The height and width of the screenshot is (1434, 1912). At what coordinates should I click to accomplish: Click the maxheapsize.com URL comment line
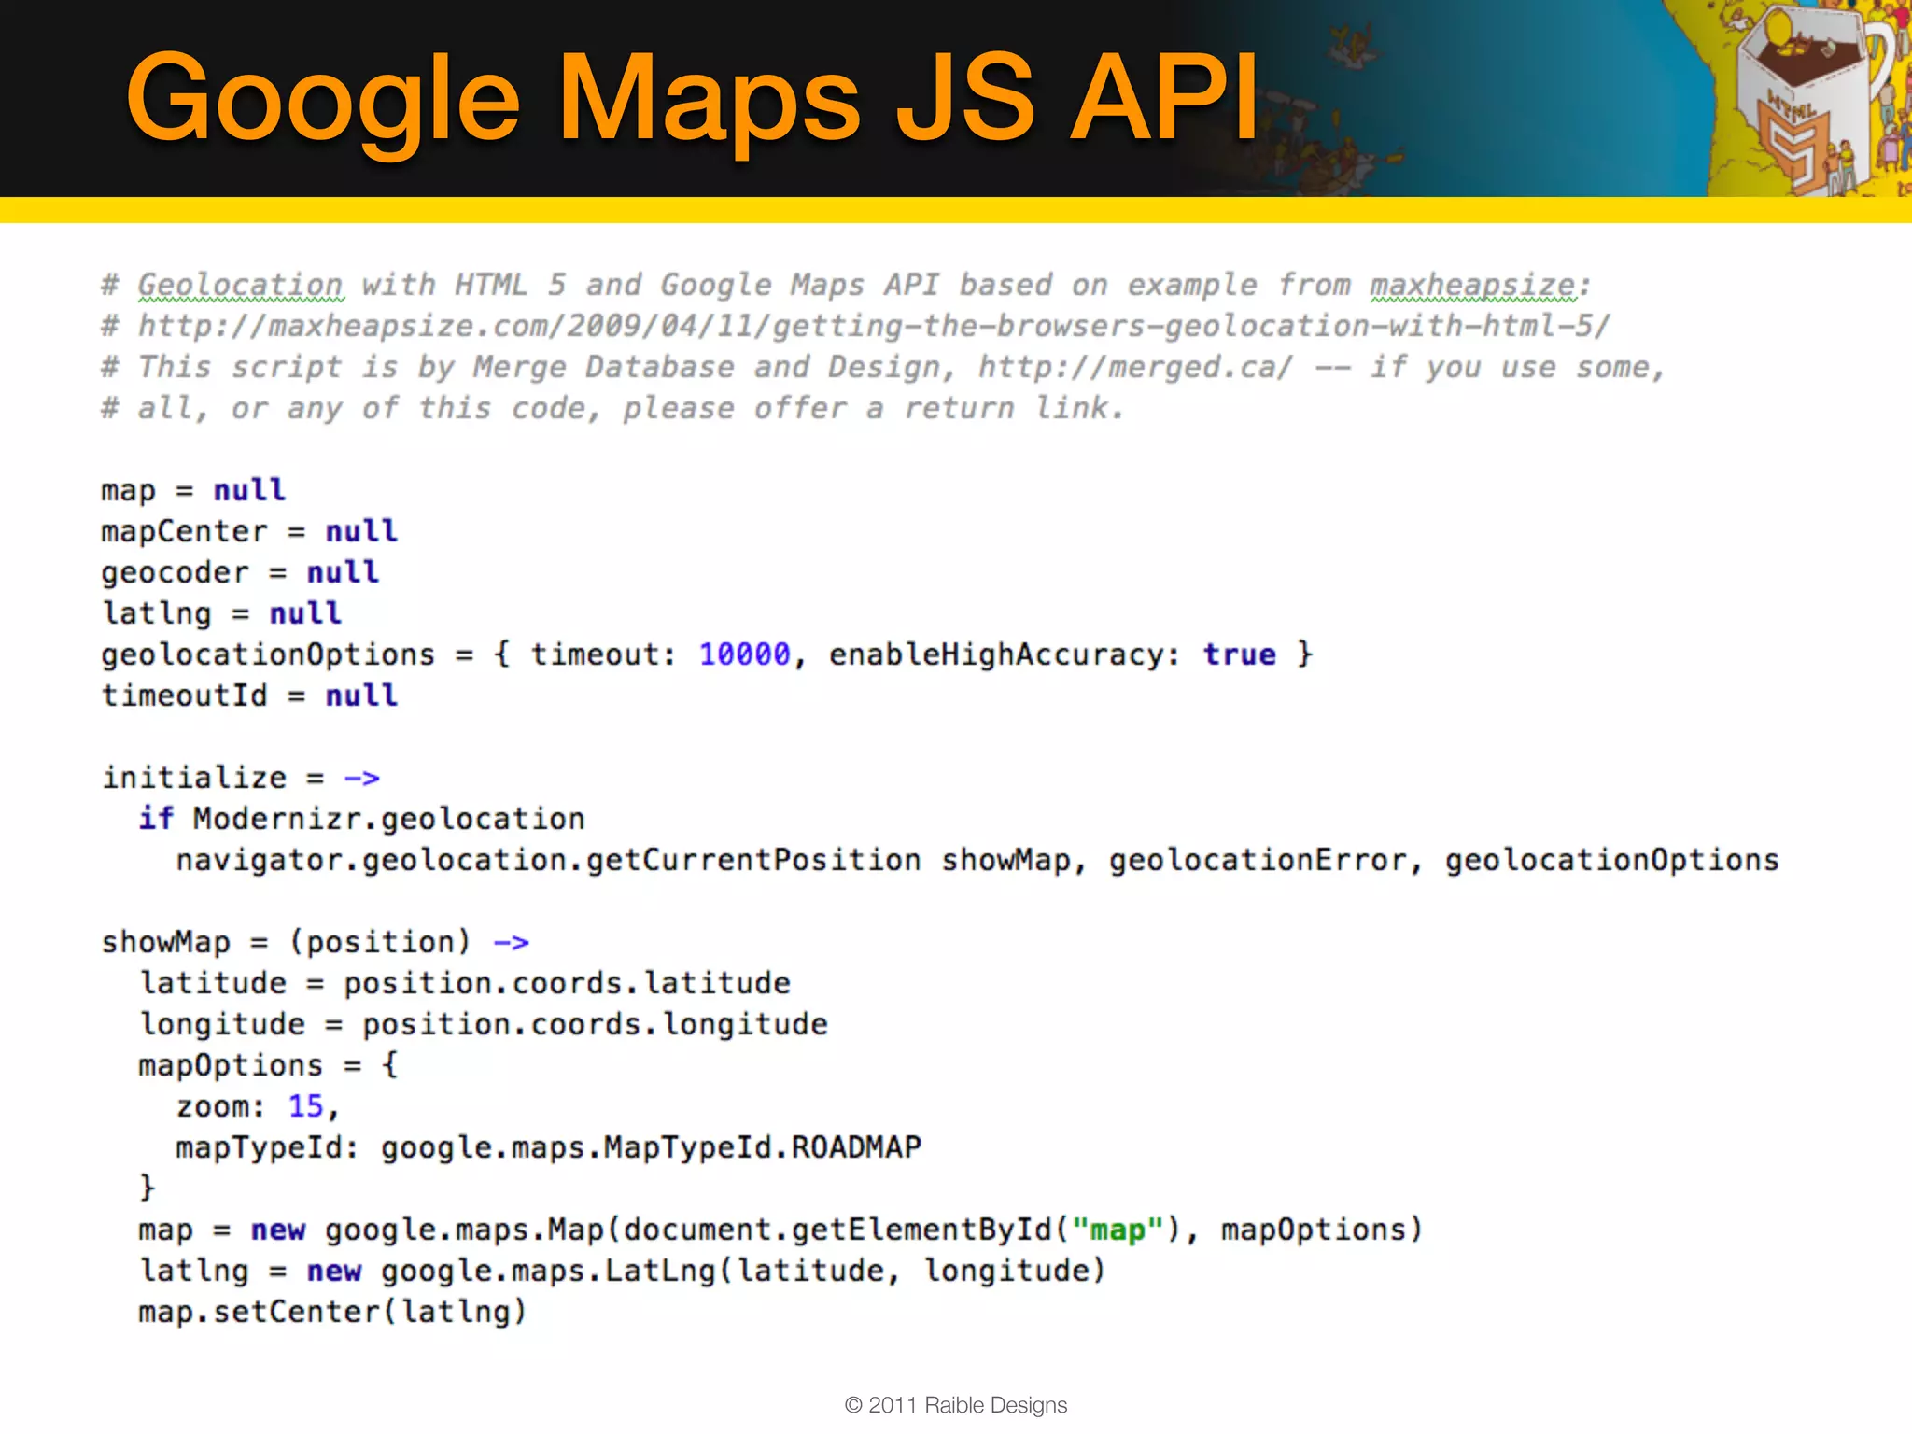click(856, 326)
